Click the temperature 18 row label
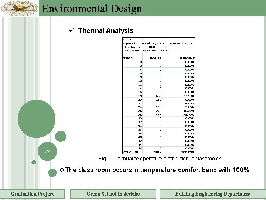This screenshot has height=200, width=266. point(140,96)
